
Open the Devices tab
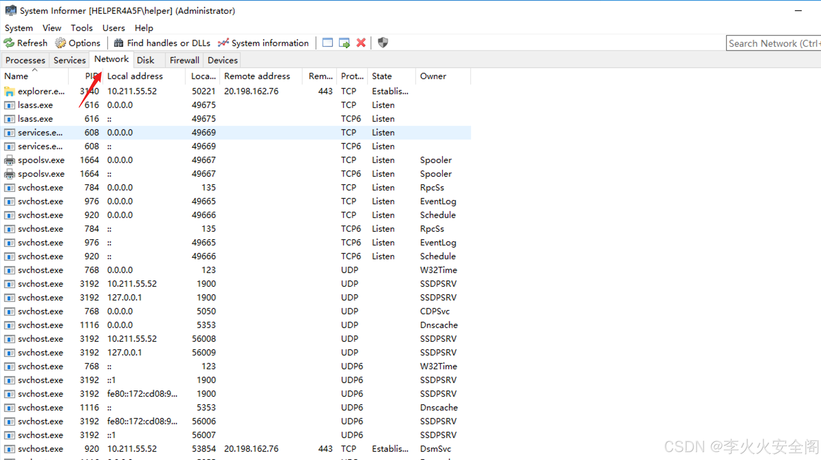pyautogui.click(x=222, y=60)
